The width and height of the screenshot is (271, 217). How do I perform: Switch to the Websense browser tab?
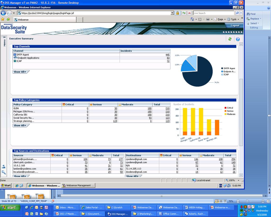(x=45, y=20)
